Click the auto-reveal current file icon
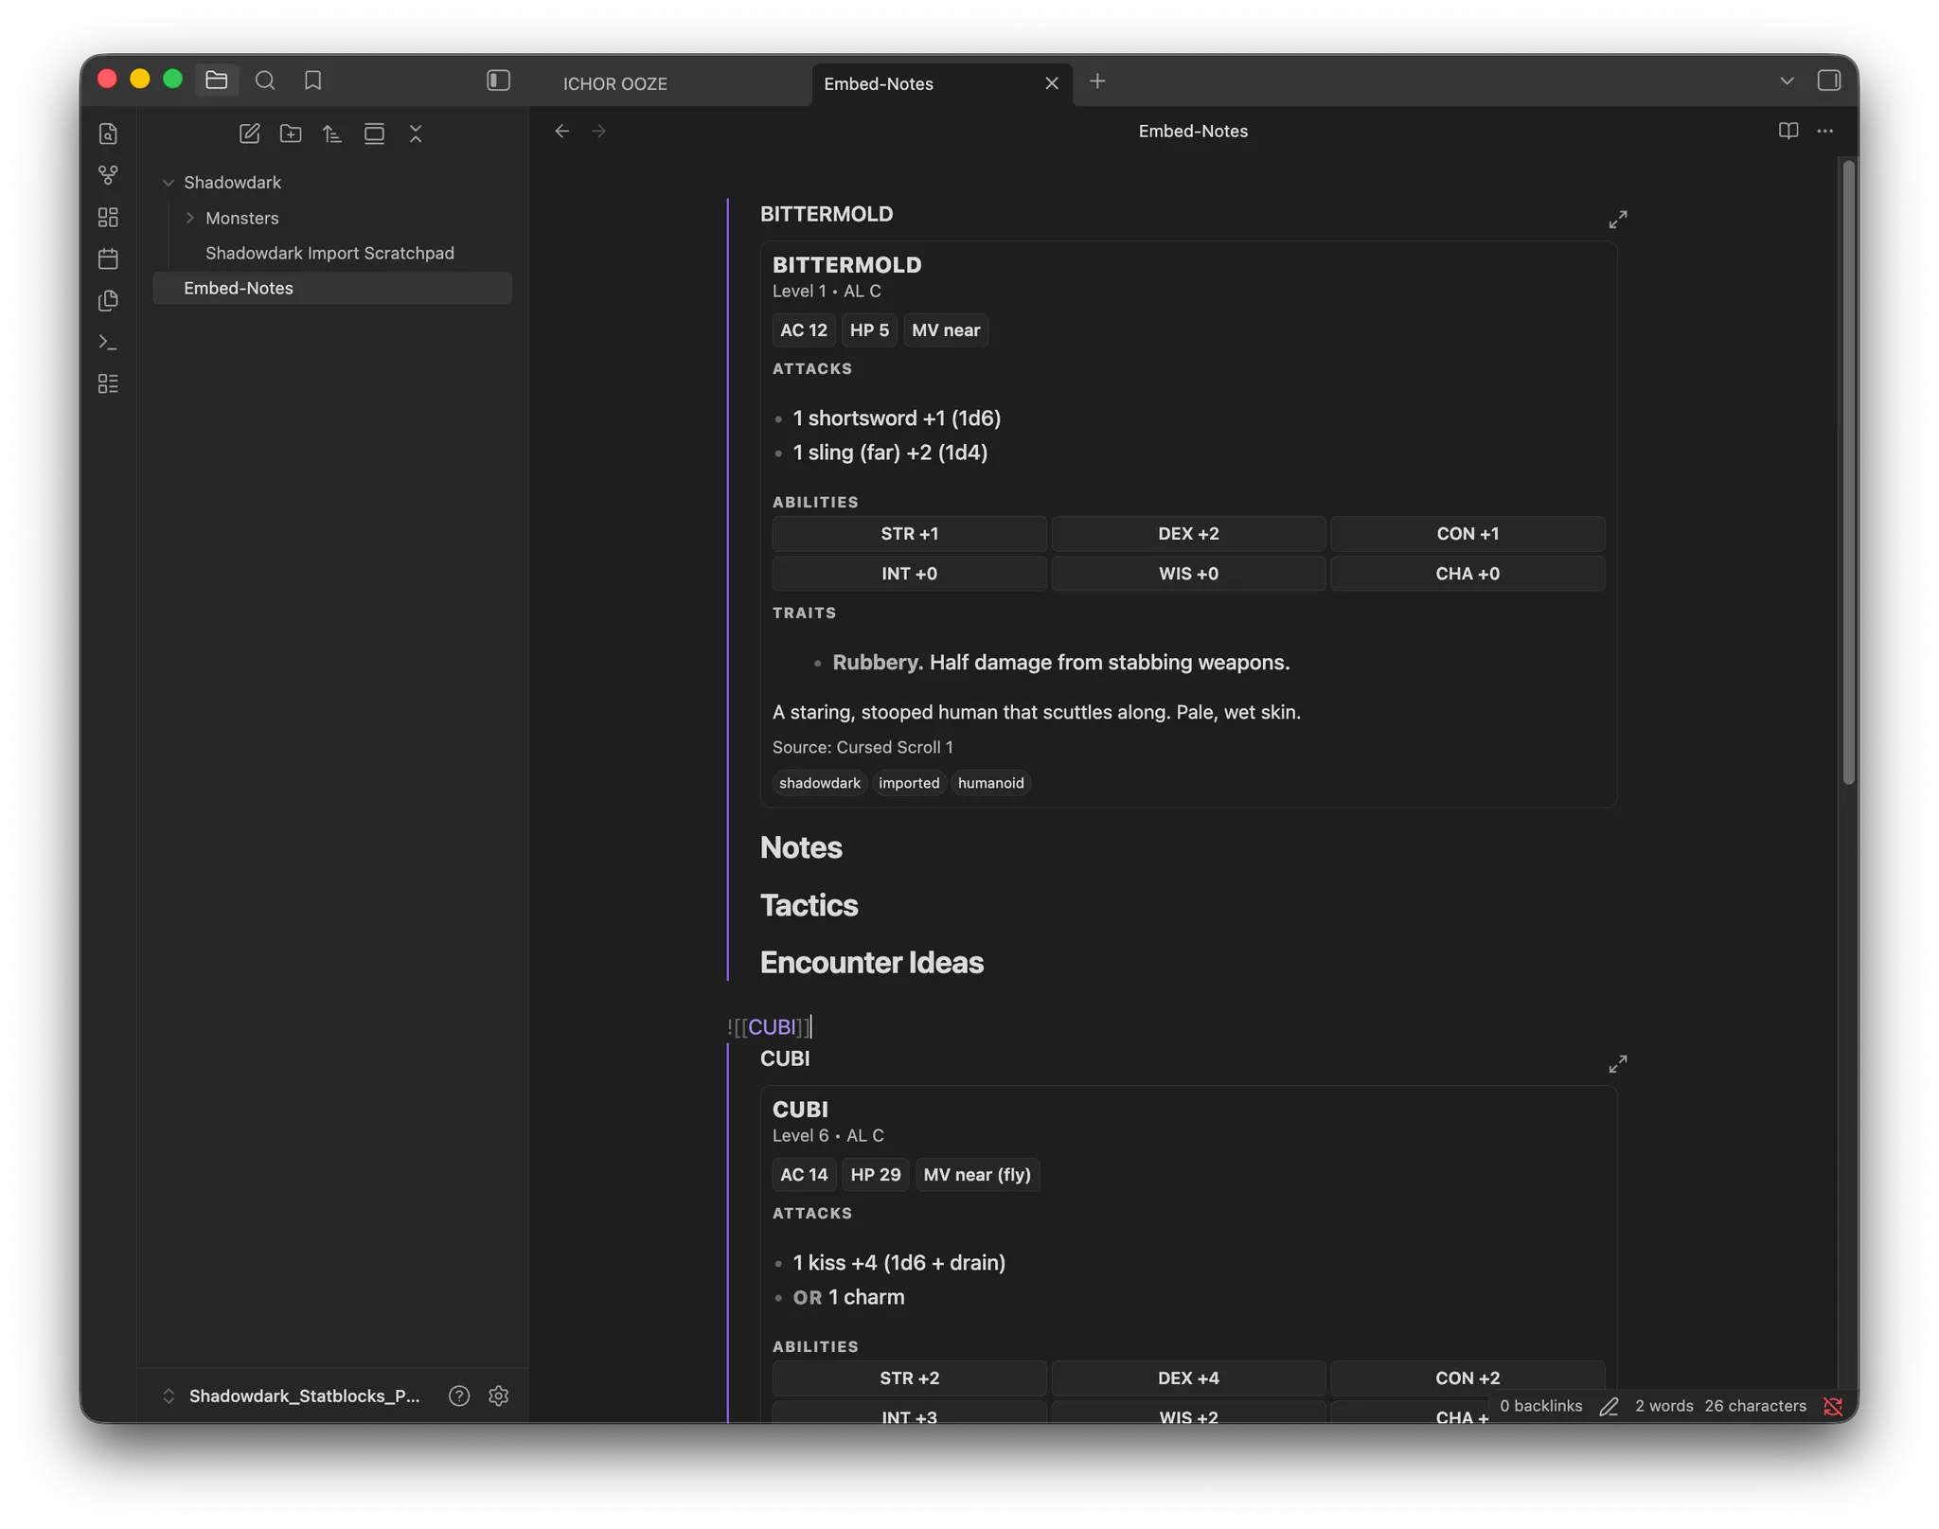The width and height of the screenshot is (1939, 1529). (x=374, y=133)
